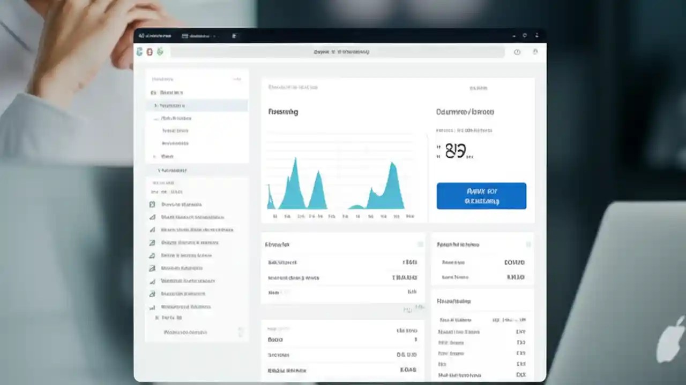Image resolution: width=686 pixels, height=385 pixels.
Task: Select the pencil-style edit icon in the sidebar
Action: point(151,217)
